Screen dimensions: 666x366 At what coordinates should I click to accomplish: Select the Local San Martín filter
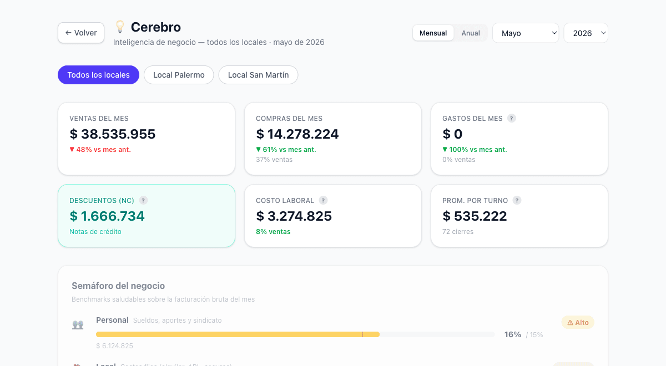point(258,75)
